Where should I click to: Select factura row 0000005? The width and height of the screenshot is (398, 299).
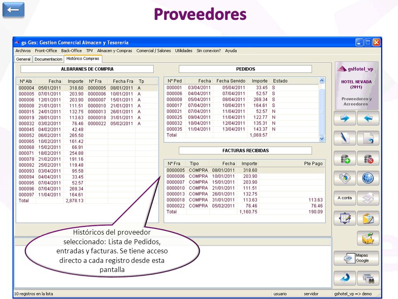pyautogui.click(x=245, y=170)
